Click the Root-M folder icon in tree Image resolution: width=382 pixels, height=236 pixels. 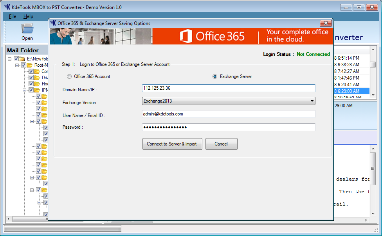pos(29,65)
